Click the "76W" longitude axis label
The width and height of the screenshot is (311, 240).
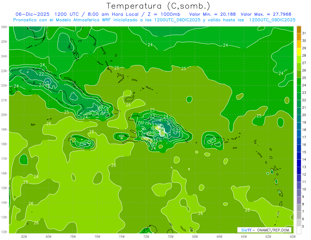[x=97, y=236]
